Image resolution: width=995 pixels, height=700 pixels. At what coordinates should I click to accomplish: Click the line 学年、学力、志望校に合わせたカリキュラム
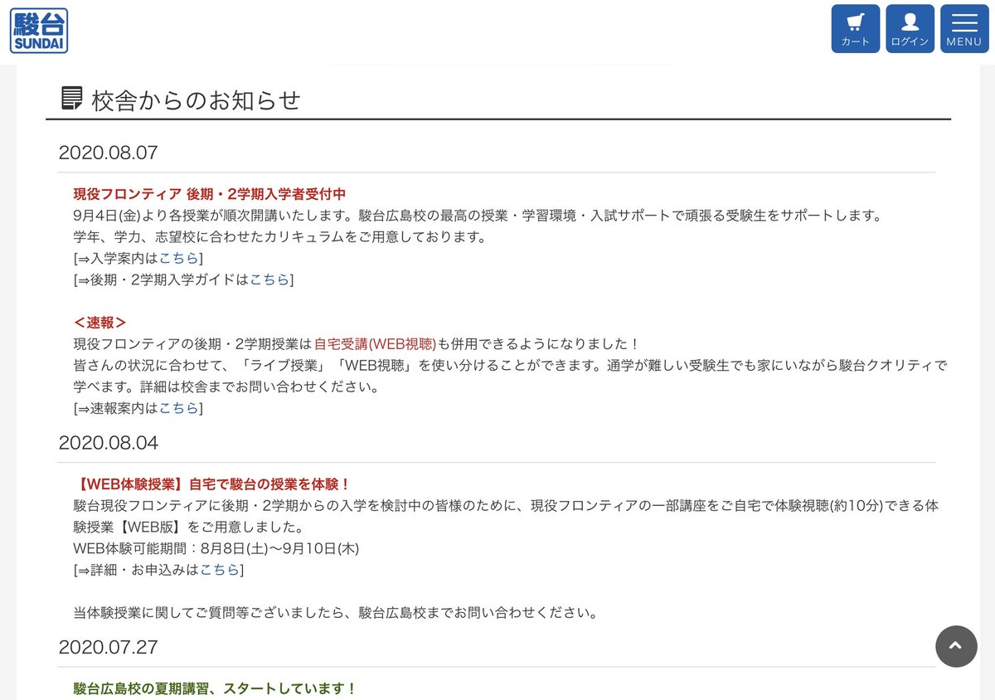click(x=279, y=237)
